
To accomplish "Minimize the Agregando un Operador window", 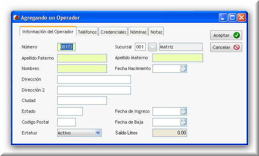I will 223,17.
